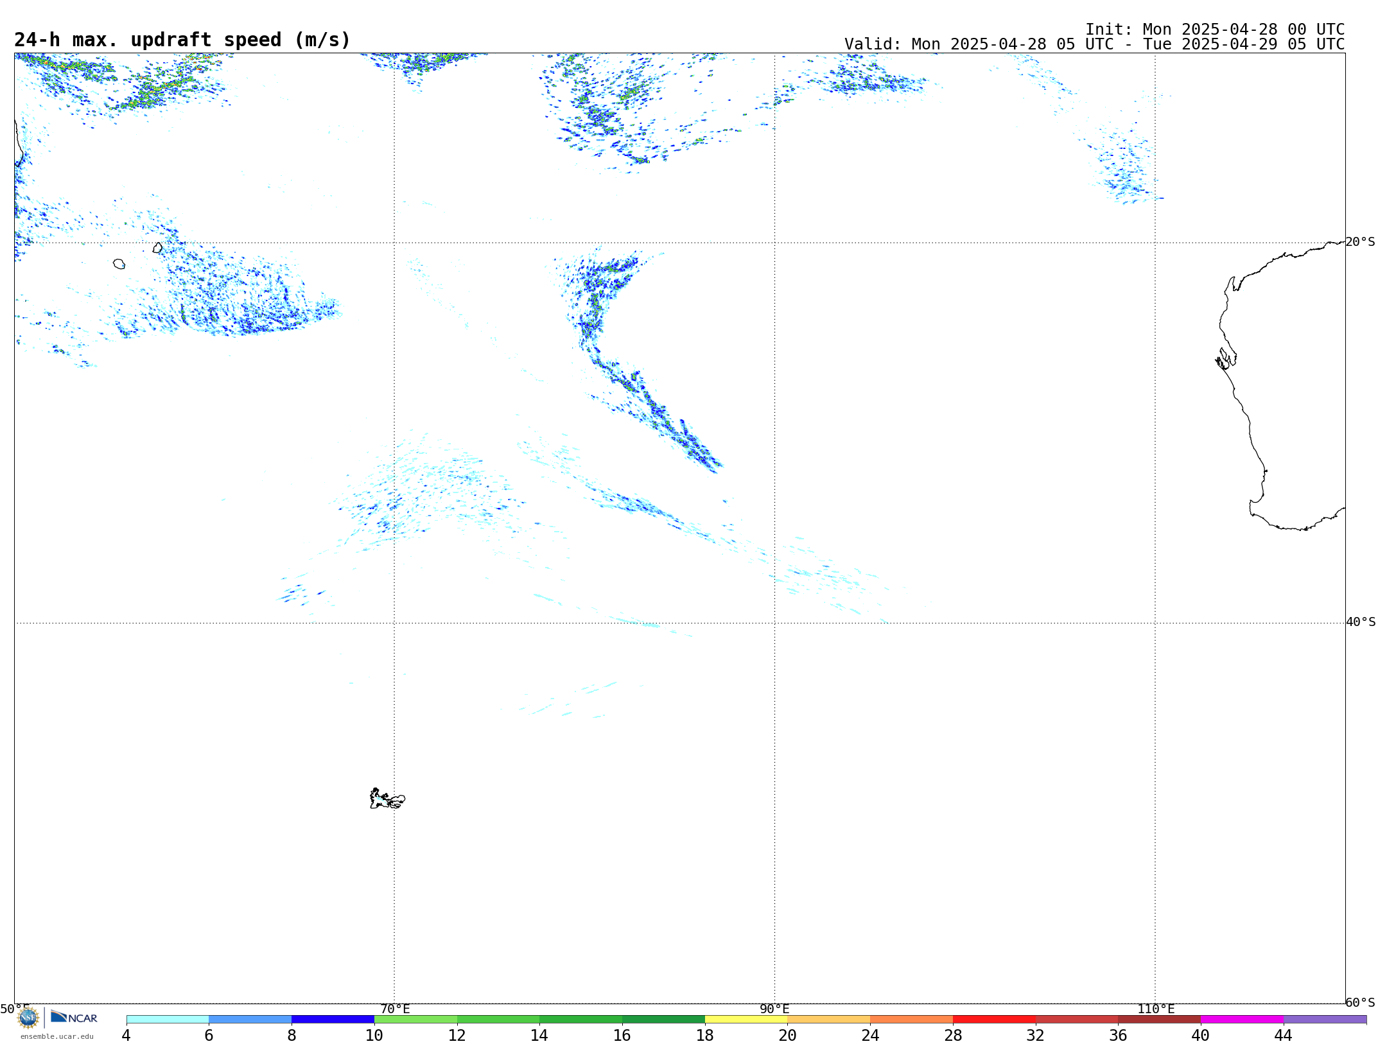Click the 50°E longitude label

pos(15,1009)
